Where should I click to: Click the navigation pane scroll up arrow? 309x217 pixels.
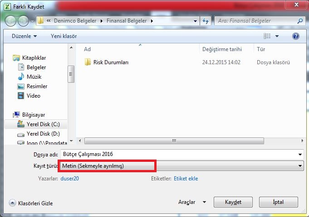pos(71,47)
